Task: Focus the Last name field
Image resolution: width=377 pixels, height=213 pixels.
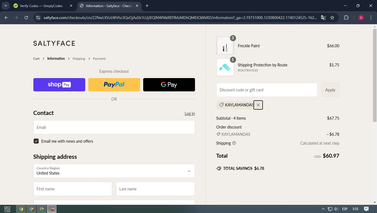Action: point(155,189)
